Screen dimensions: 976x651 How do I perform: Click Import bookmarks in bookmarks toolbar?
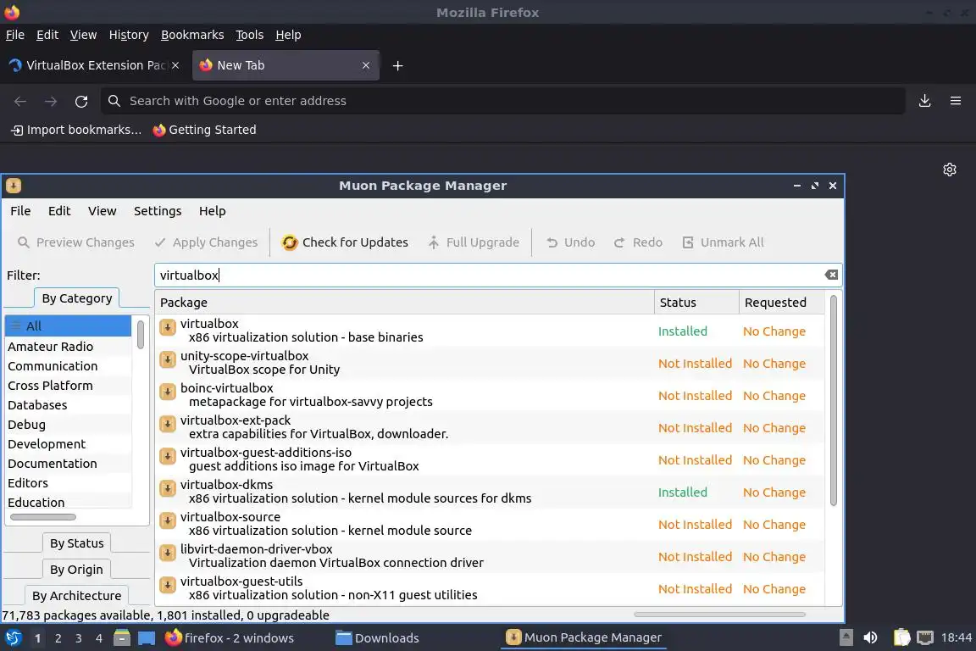76,130
